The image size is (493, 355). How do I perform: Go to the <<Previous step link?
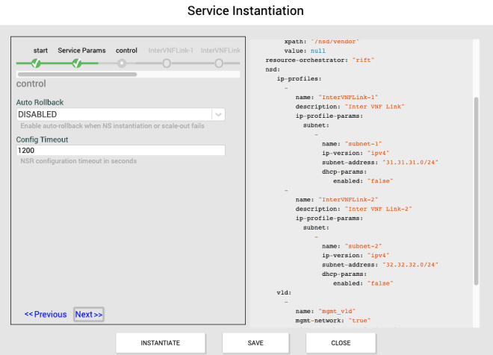pyautogui.click(x=46, y=314)
